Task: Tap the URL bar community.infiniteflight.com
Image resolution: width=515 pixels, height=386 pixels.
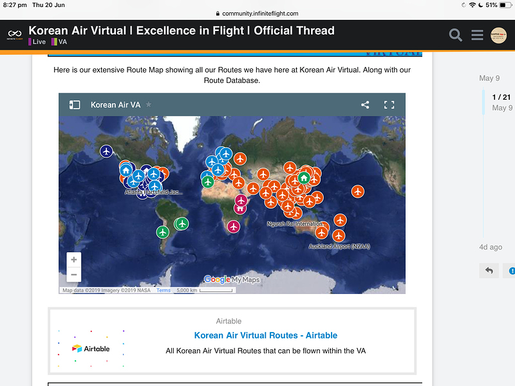Action: (x=257, y=14)
